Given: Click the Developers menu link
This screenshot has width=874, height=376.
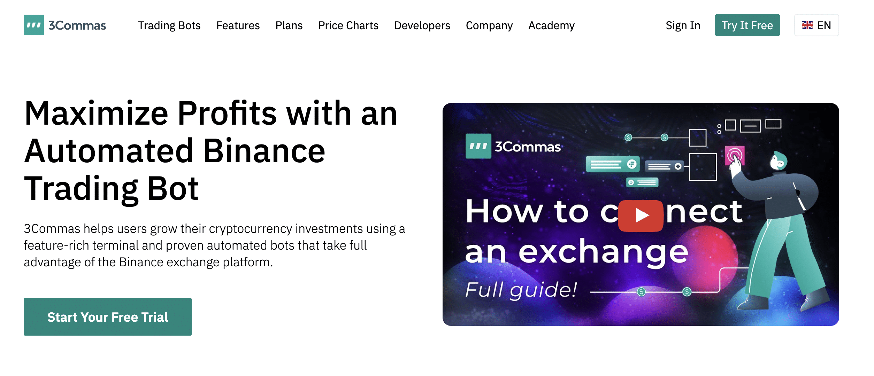Looking at the screenshot, I should (x=422, y=24).
